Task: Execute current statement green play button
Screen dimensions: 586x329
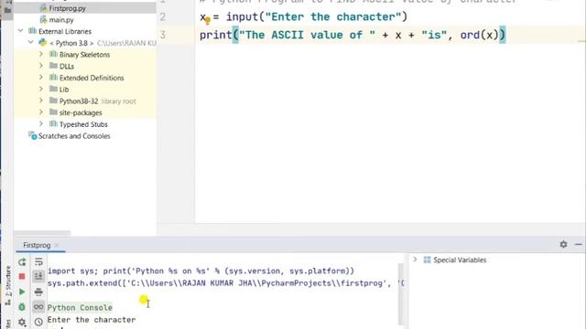Action: 22,292
